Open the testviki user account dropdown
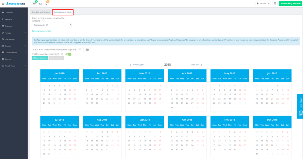The width and height of the screenshot is (303, 159). pyautogui.click(x=263, y=4)
